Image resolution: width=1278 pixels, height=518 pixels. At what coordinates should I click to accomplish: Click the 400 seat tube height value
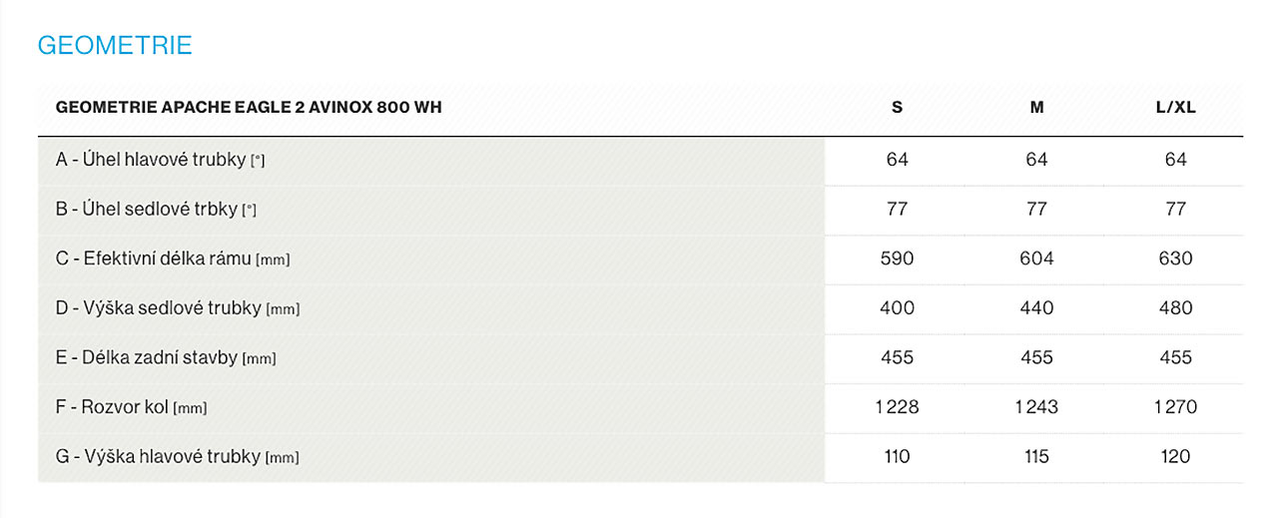click(897, 308)
